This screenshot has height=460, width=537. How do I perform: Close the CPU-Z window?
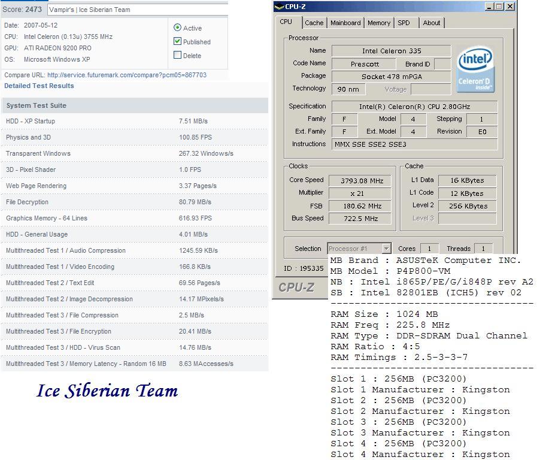click(x=510, y=7)
